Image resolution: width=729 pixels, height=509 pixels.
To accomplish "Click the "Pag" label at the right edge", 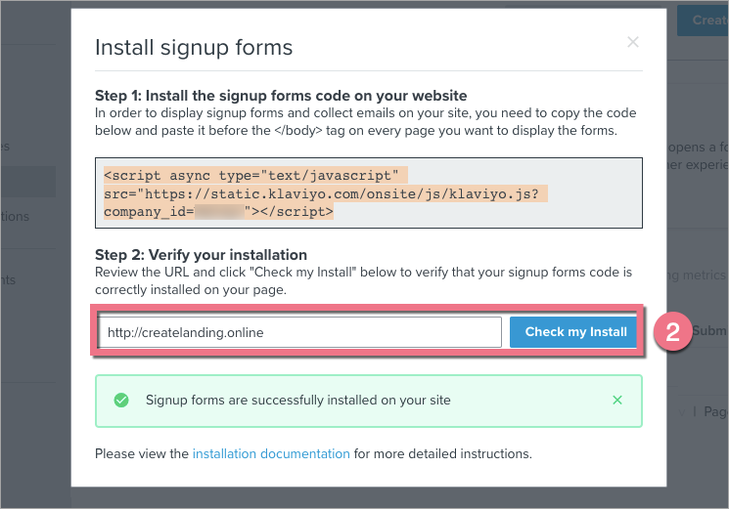I will pyautogui.click(x=714, y=413).
